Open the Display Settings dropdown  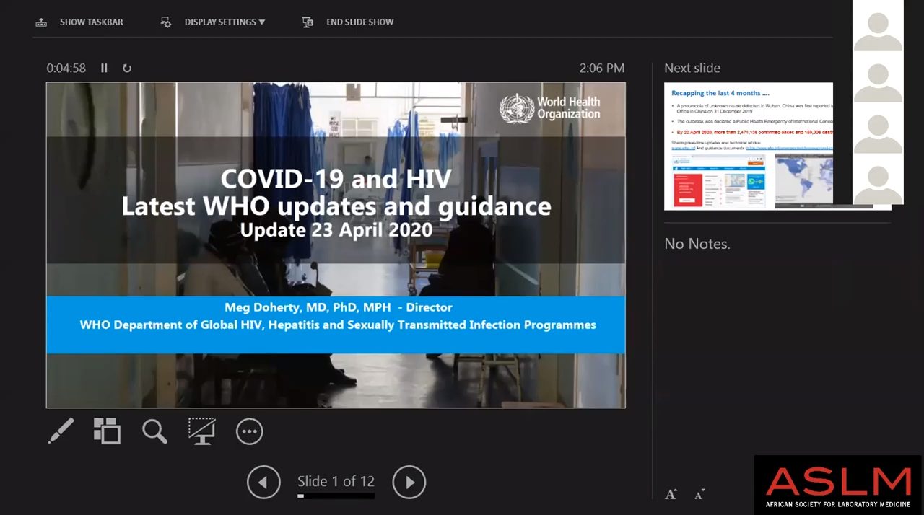(x=213, y=22)
